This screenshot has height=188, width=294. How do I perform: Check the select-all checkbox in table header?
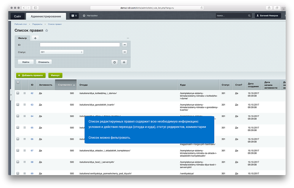18,83
